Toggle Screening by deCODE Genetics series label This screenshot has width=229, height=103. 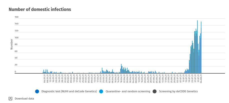click(x=178, y=91)
